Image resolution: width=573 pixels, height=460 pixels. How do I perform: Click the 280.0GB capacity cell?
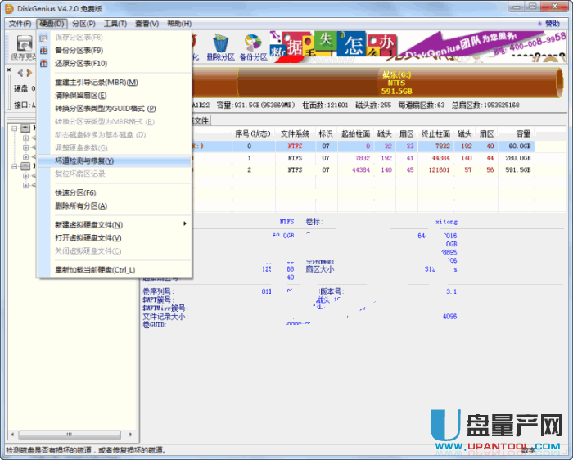tap(518, 158)
